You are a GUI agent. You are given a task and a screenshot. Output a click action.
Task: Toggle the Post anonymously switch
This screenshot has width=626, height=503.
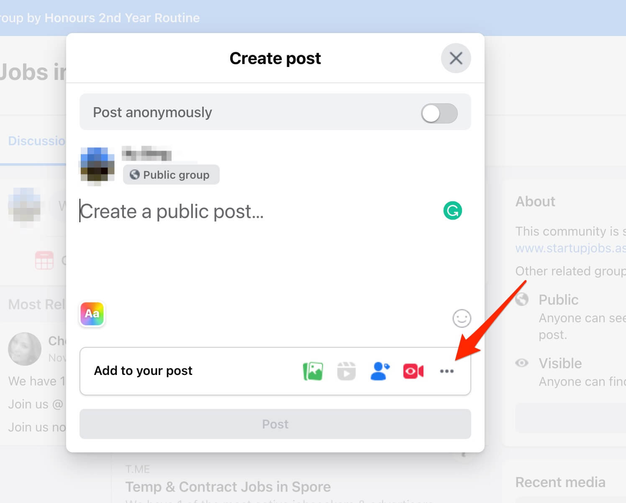pyautogui.click(x=439, y=113)
